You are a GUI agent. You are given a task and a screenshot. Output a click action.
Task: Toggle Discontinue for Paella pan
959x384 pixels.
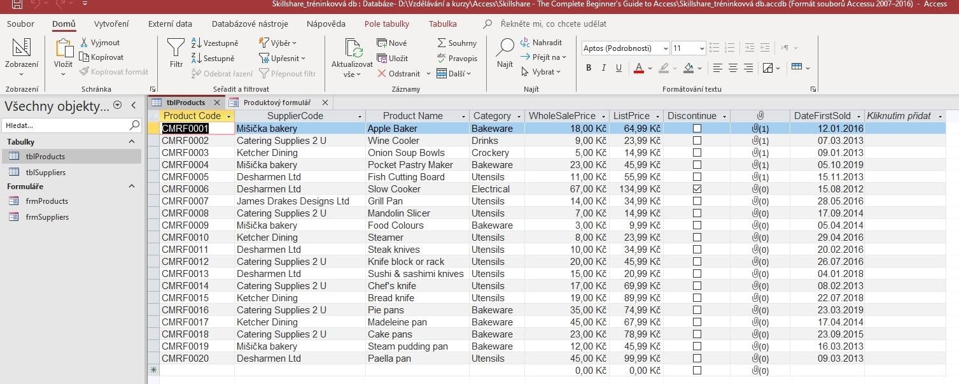point(697,358)
